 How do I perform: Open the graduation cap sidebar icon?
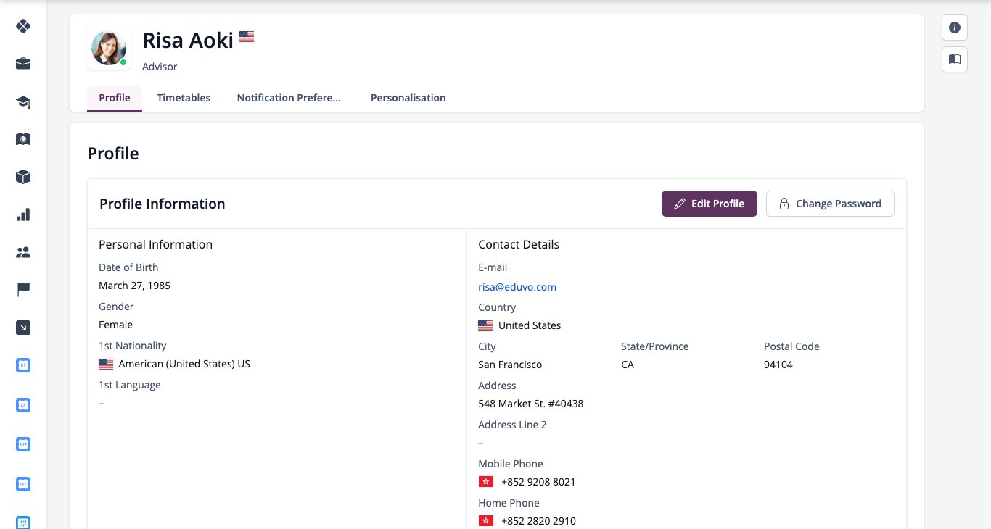23,101
